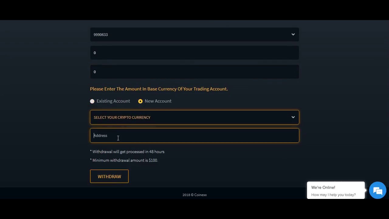Open the 9990633 account dropdown
Viewport: 389px width, 219px height.
click(194, 35)
